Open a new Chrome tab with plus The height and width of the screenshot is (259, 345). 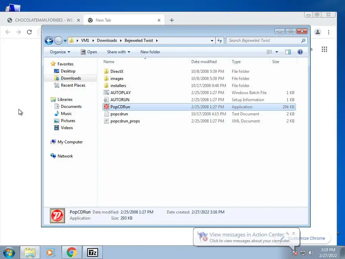point(172,20)
